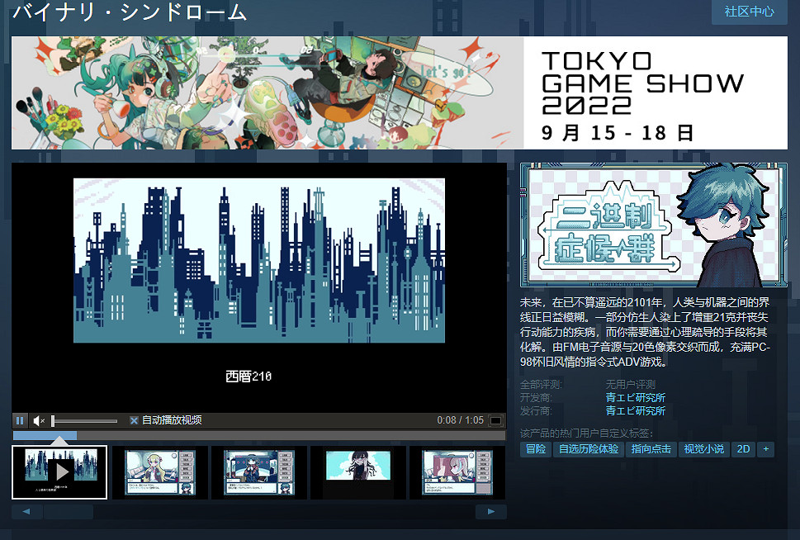The height and width of the screenshot is (540, 800).
Task: Pause the trailer video
Action: click(x=20, y=420)
